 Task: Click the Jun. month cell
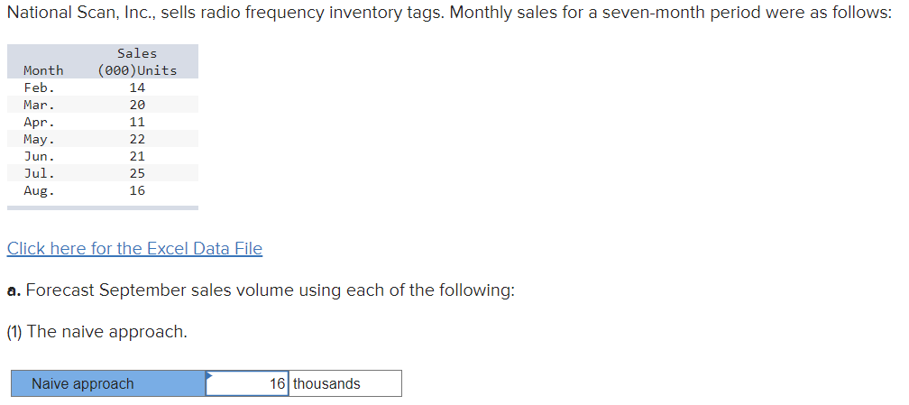40,156
